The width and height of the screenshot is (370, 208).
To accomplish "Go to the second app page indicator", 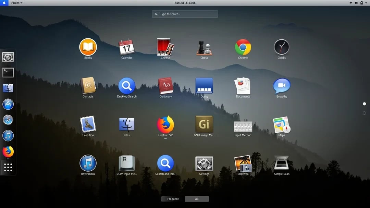I will [364, 113].
